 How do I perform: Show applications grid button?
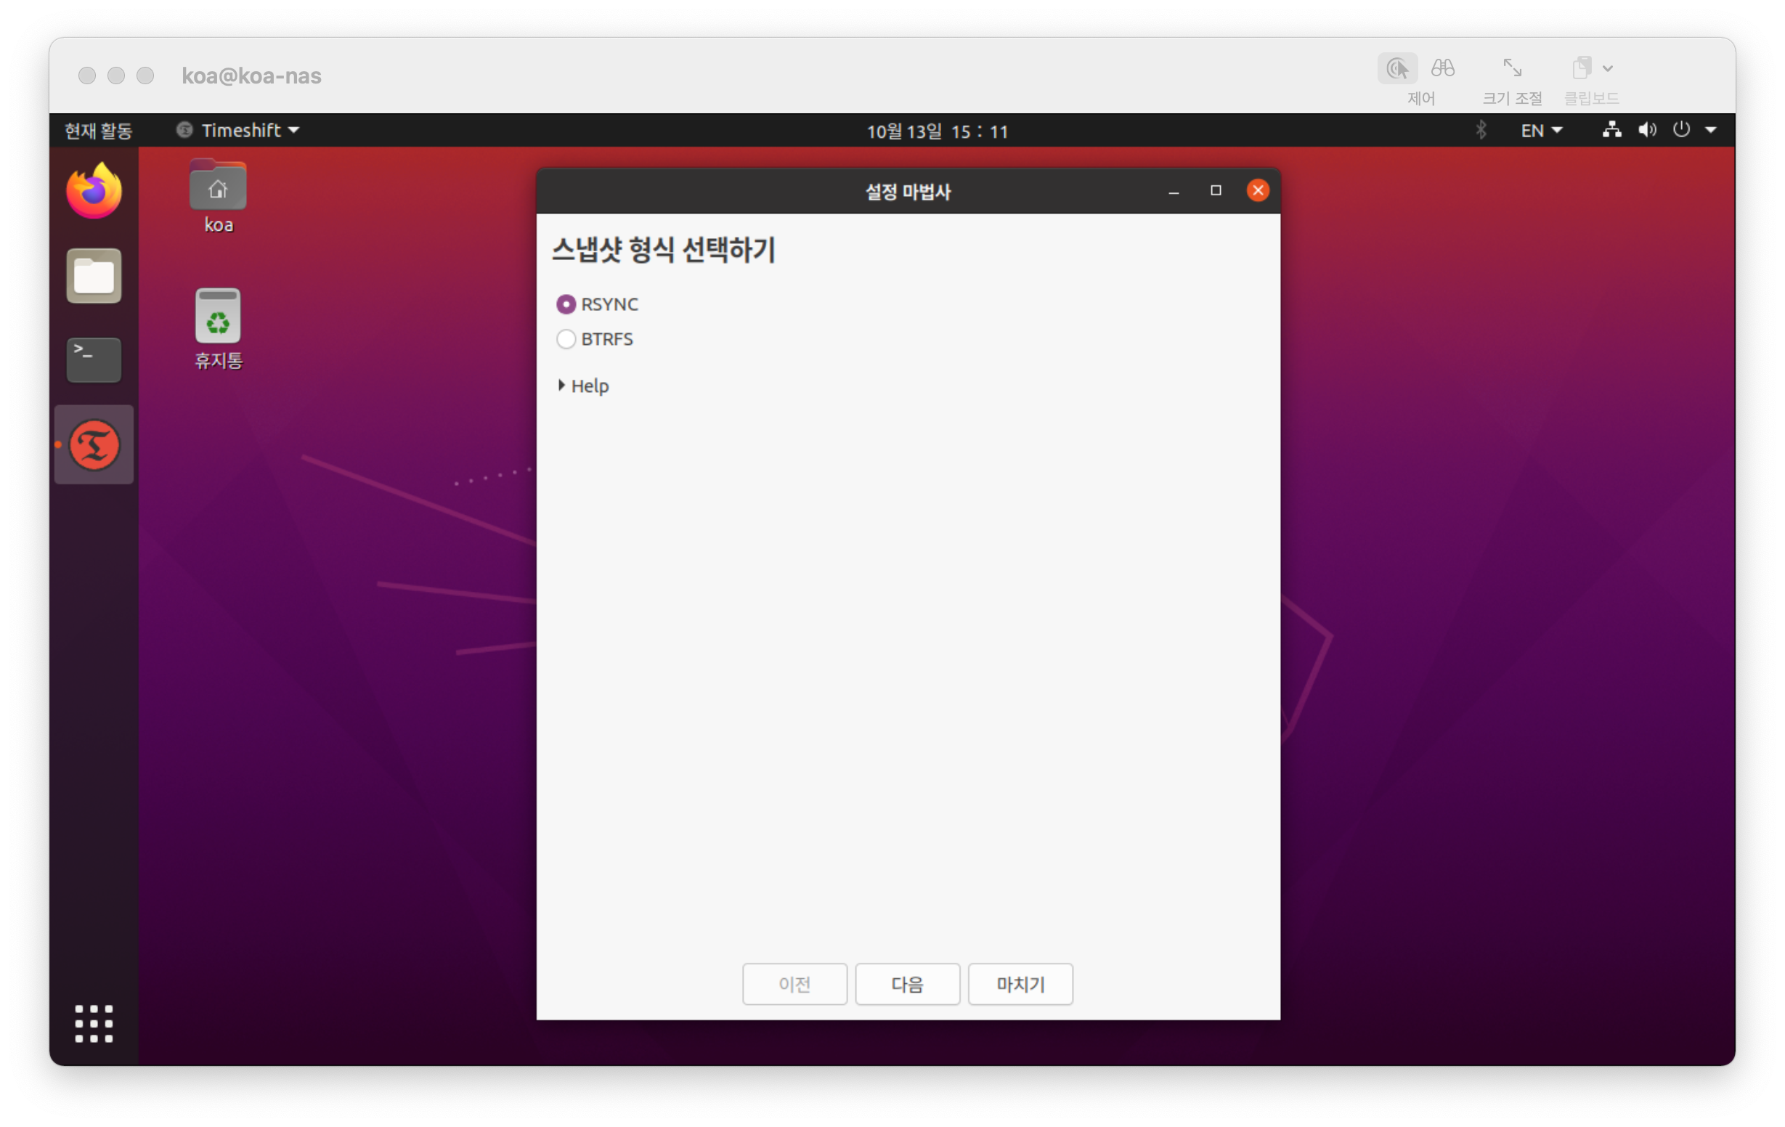94,1024
